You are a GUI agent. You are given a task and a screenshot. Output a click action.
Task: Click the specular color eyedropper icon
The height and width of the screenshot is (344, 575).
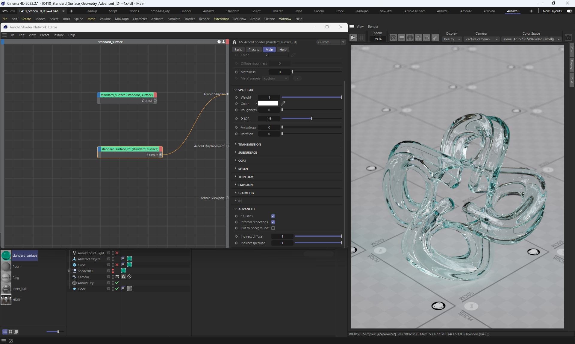point(283,103)
